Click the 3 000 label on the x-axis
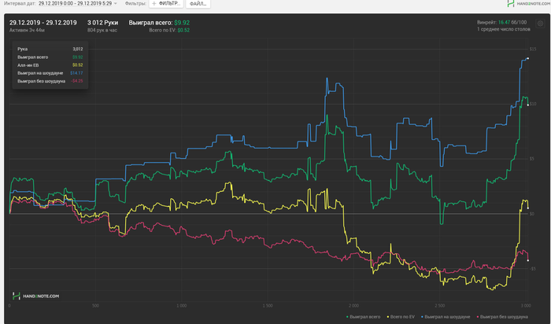Image resolution: width=551 pixels, height=324 pixels. [526, 306]
